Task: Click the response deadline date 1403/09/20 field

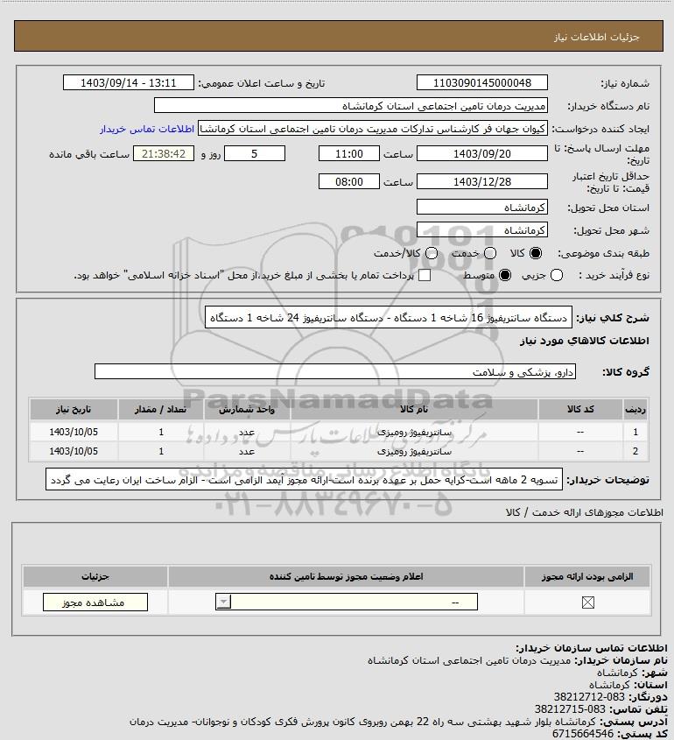Action: (482, 153)
